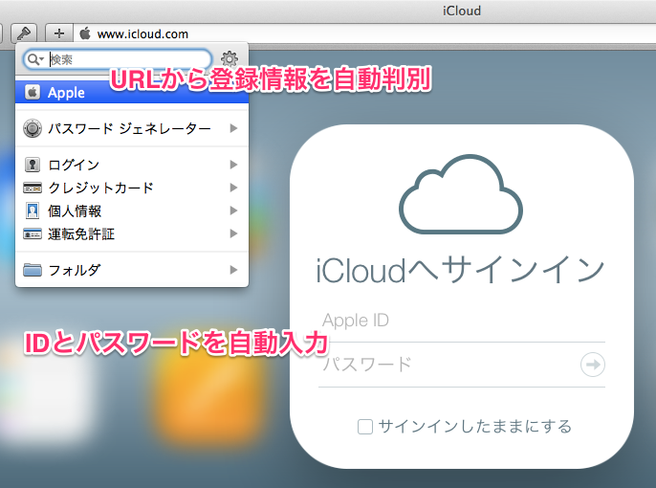This screenshot has width=656, height=488.
Task: Enable サインインしたままにする checkbox
Action: pos(365,427)
